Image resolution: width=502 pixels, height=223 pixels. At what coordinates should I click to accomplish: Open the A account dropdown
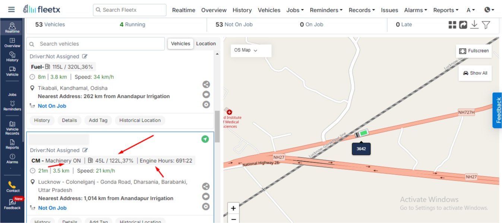pos(471,10)
